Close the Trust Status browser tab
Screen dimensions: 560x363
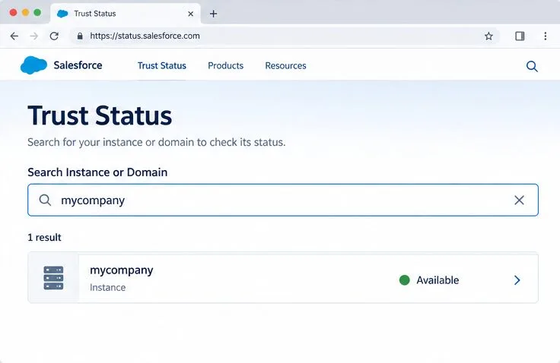pyautogui.click(x=191, y=14)
